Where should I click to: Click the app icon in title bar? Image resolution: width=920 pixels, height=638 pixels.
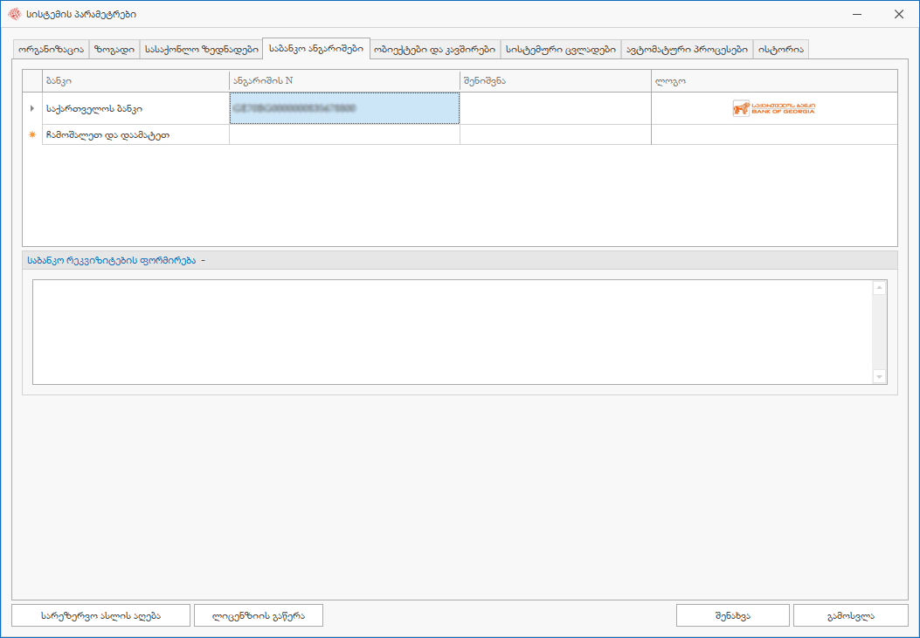point(13,14)
